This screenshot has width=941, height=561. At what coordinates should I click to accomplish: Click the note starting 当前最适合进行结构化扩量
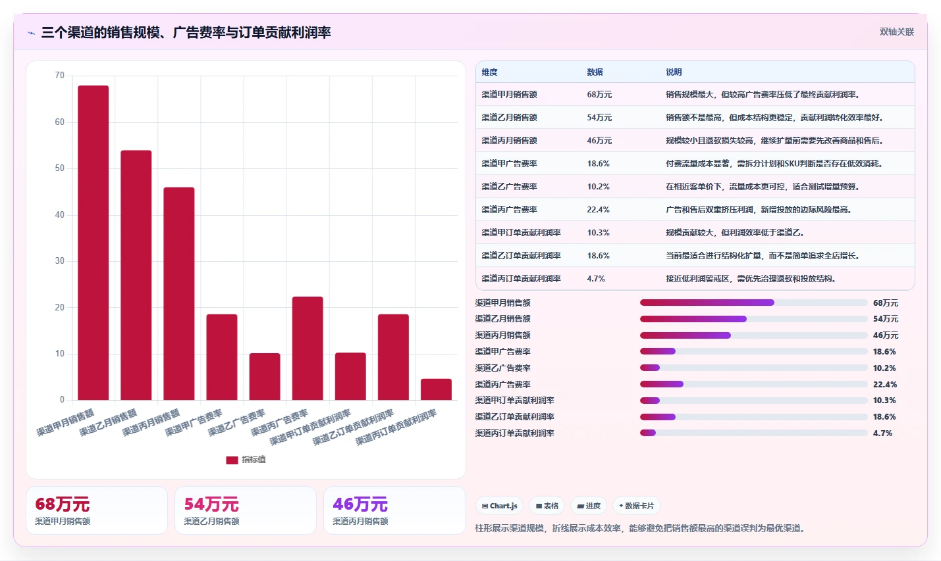(x=764, y=256)
